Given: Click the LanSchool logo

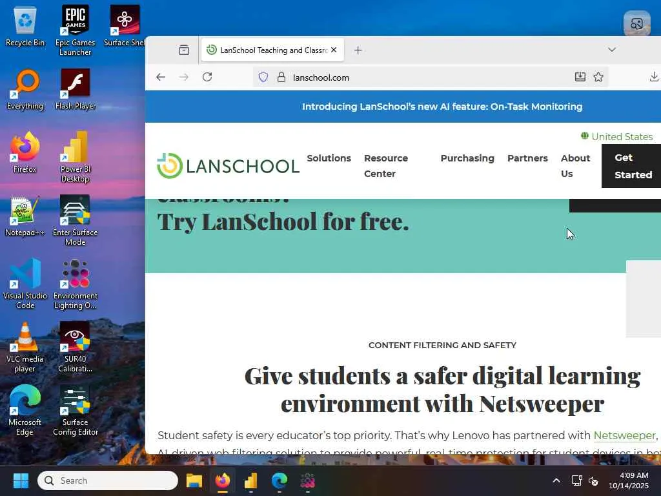Looking at the screenshot, I should click(x=228, y=166).
